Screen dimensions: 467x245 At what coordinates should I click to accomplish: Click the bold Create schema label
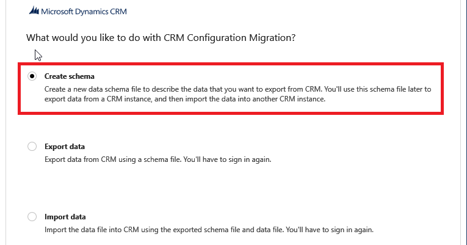click(70, 76)
